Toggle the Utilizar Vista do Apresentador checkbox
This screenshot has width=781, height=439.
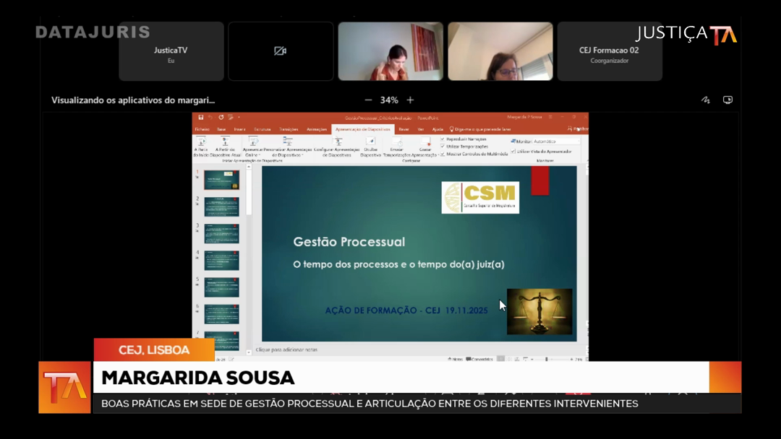[x=513, y=152]
